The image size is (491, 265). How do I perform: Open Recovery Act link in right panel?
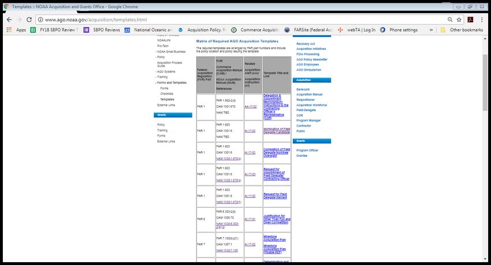click(x=306, y=44)
